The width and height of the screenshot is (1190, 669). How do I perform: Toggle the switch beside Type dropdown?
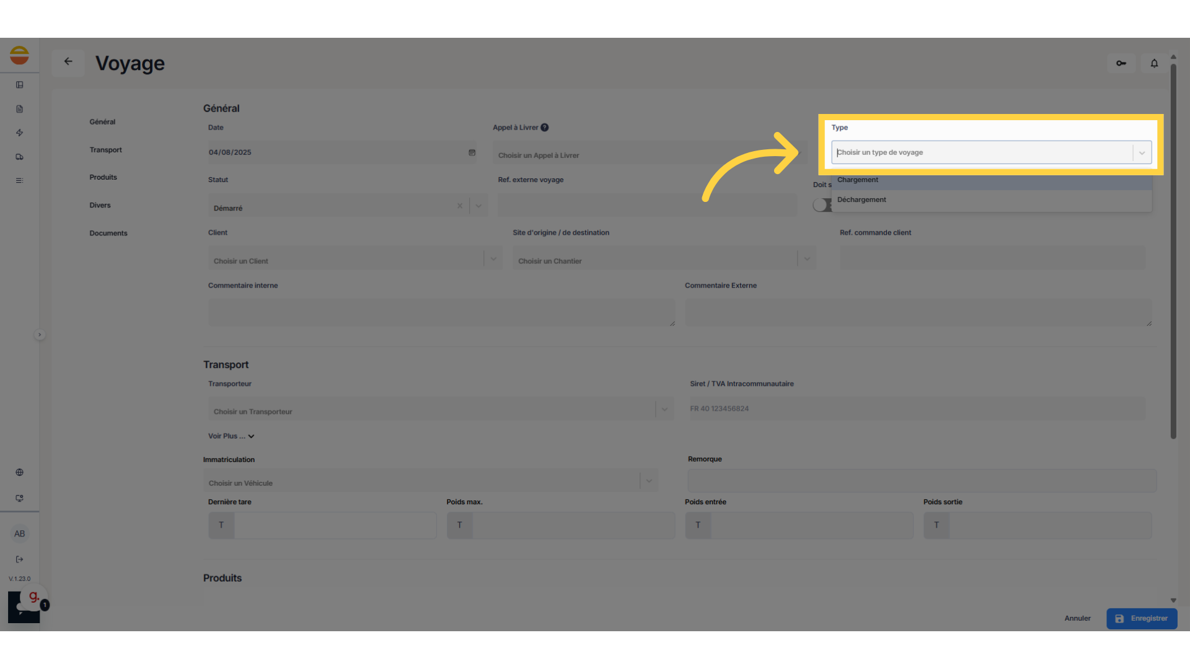coord(821,205)
